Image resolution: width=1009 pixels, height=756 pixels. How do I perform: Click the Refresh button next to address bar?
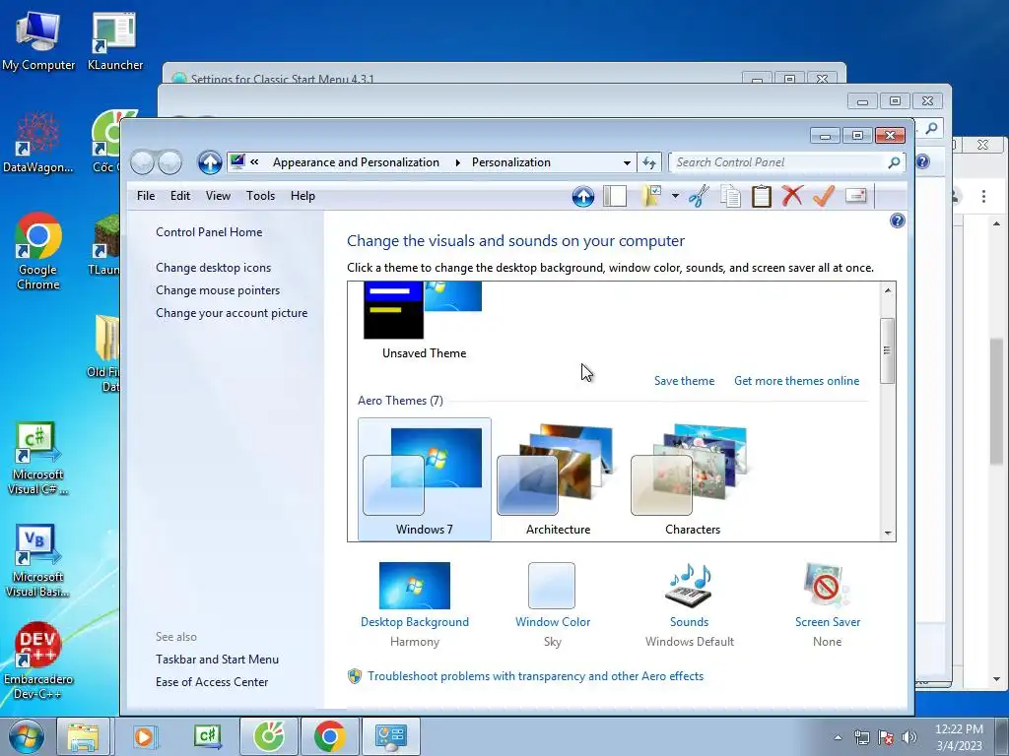click(649, 162)
